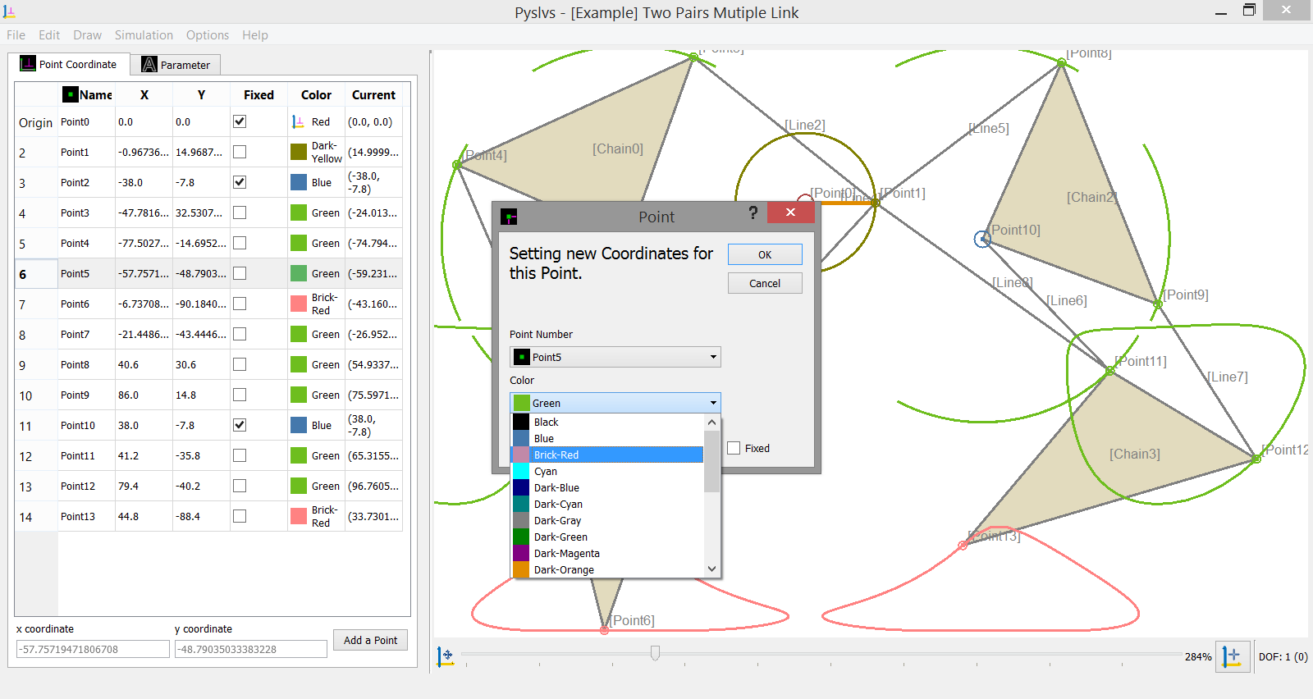Viewport: 1313px width, 699px height.
Task: Click the axis icon button next to 284%
Action: coord(1232,656)
